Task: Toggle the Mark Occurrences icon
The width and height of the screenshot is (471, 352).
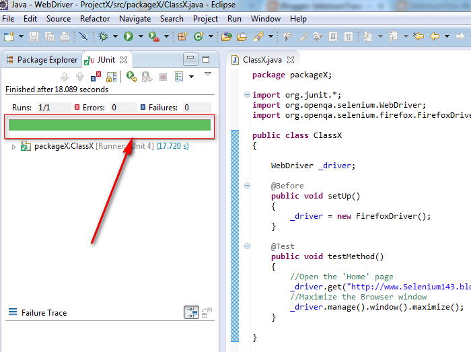Action: pos(303,36)
